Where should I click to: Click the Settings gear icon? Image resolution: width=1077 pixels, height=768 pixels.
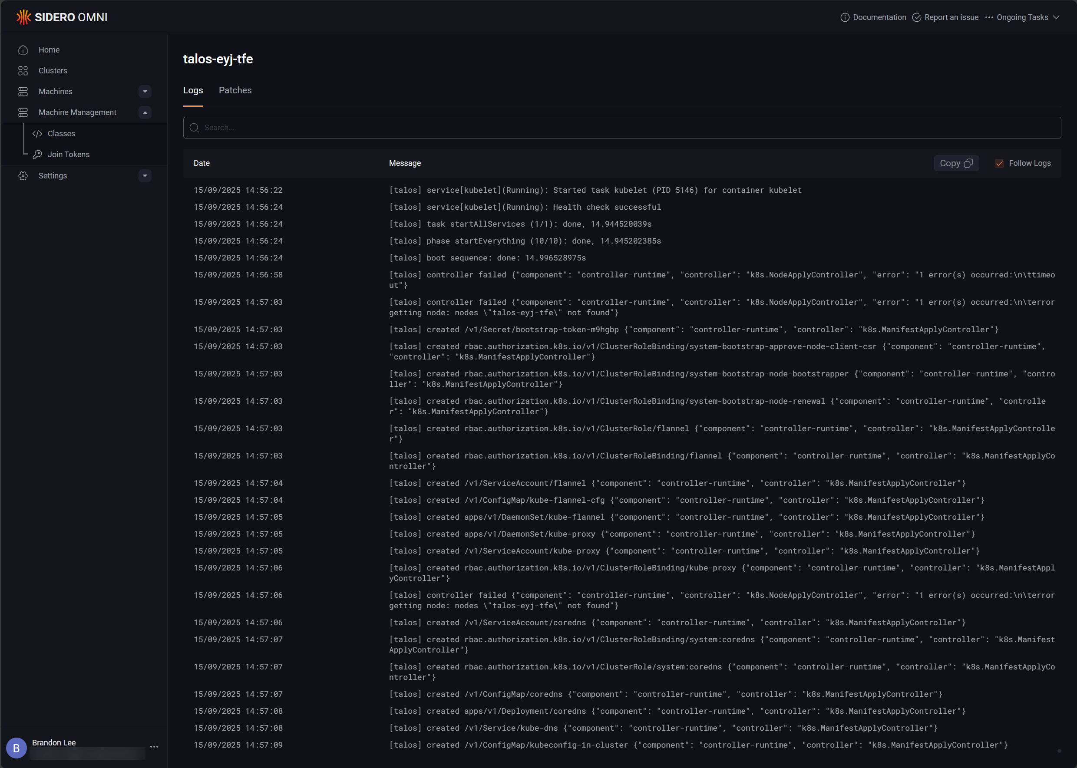(23, 175)
